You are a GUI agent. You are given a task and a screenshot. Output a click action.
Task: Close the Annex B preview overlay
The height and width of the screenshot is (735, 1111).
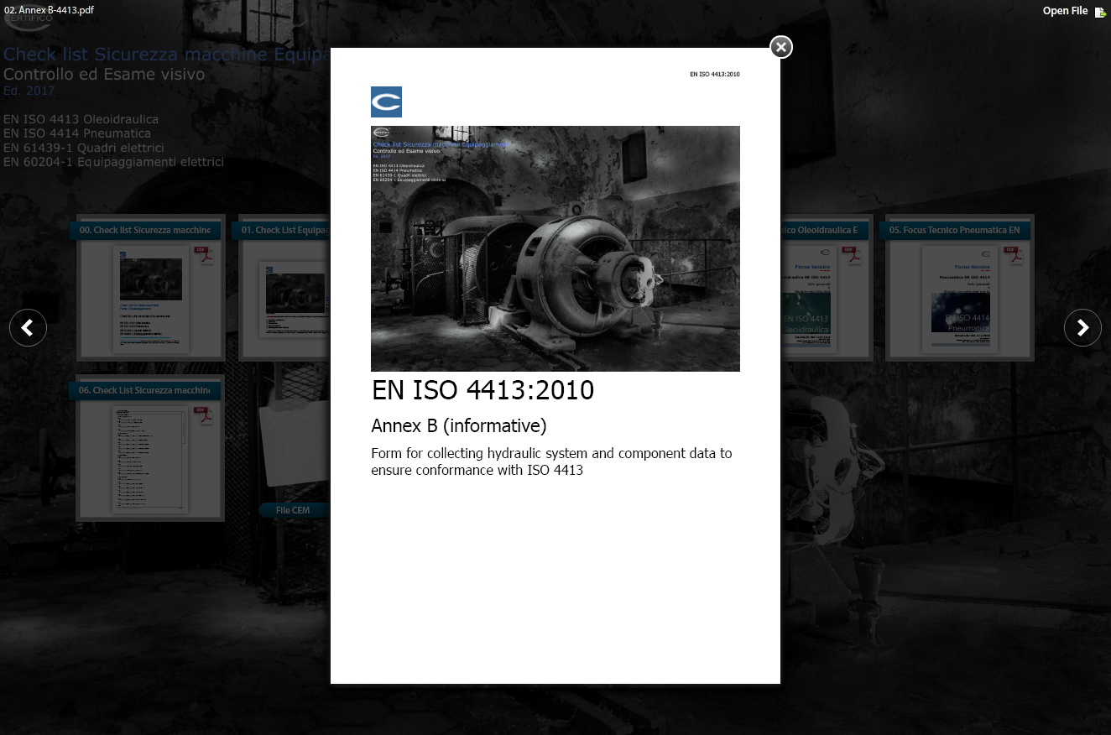[x=780, y=47]
